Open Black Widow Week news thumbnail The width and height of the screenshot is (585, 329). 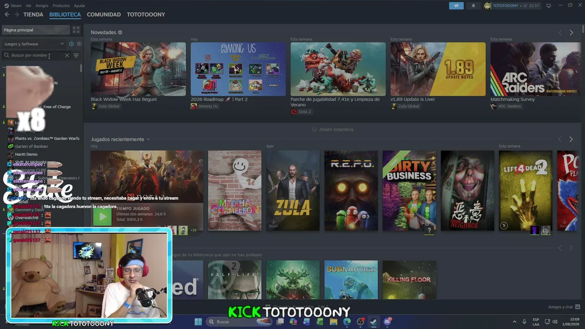coord(138,69)
